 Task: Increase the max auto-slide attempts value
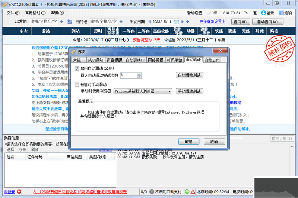pyautogui.click(x=139, y=74)
